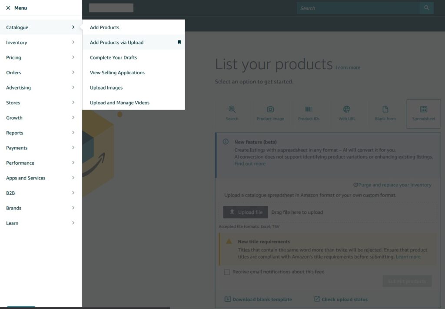Image resolution: width=445 pixels, height=309 pixels.
Task: Pick the Web URL globe icon
Action: point(346,110)
